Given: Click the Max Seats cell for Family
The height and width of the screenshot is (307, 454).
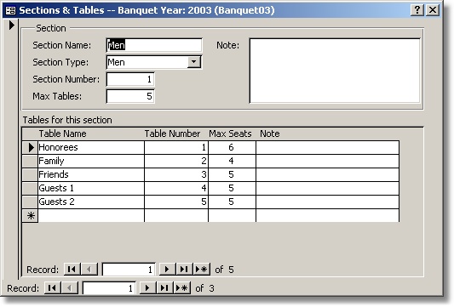Looking at the screenshot, I should (232, 161).
